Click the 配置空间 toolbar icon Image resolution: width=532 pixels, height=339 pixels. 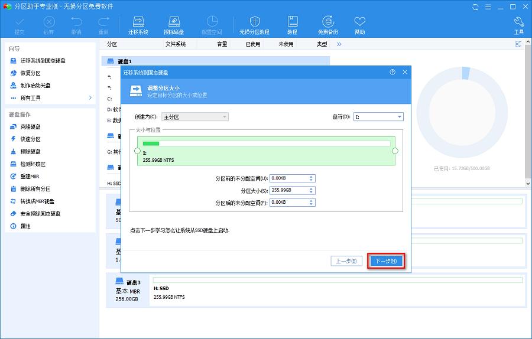pyautogui.click(x=212, y=25)
